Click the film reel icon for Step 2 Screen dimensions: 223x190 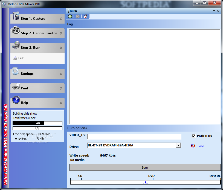[16, 30]
